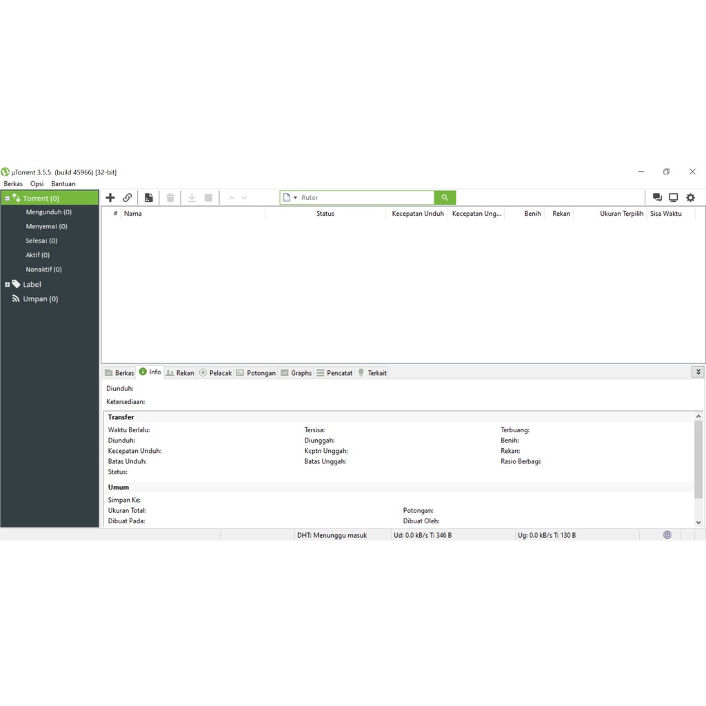Collapse the detail pane with double-chevron button
The height and width of the screenshot is (706, 706).
click(698, 372)
